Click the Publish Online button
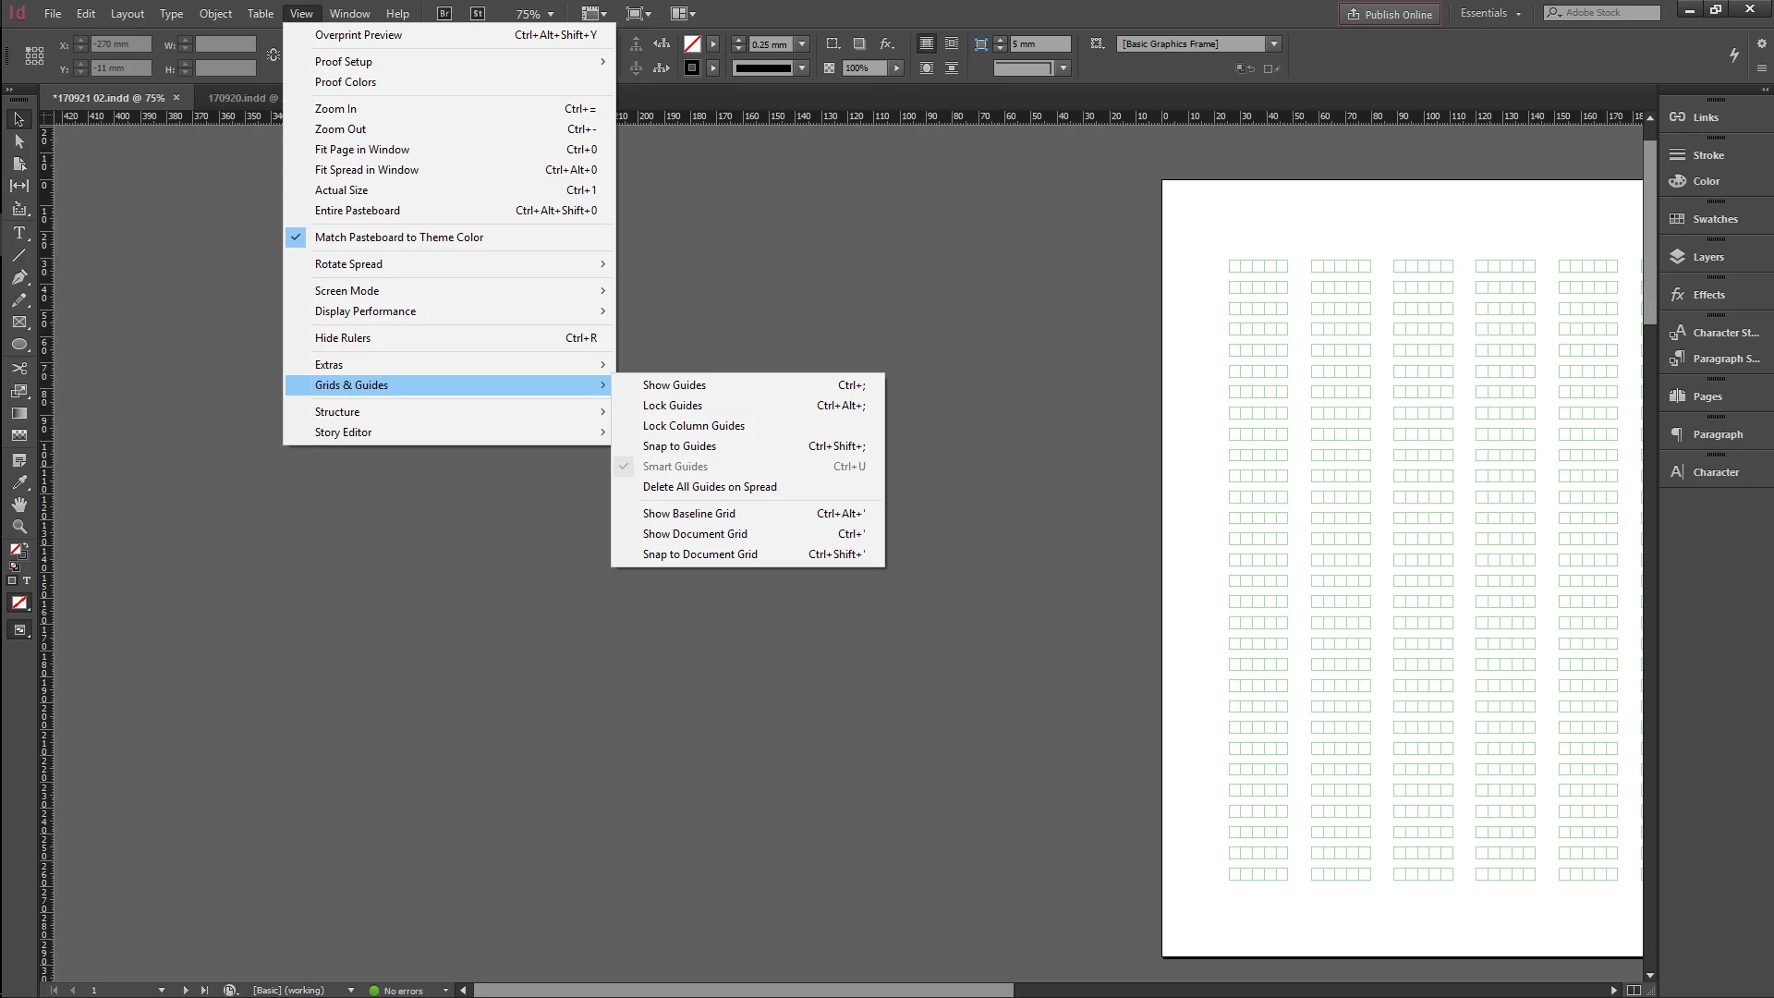 pyautogui.click(x=1389, y=14)
